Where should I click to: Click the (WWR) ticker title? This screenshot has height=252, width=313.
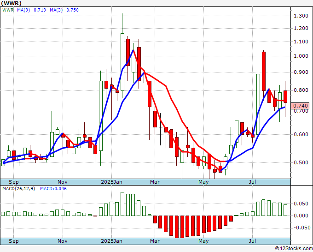click(12, 3)
